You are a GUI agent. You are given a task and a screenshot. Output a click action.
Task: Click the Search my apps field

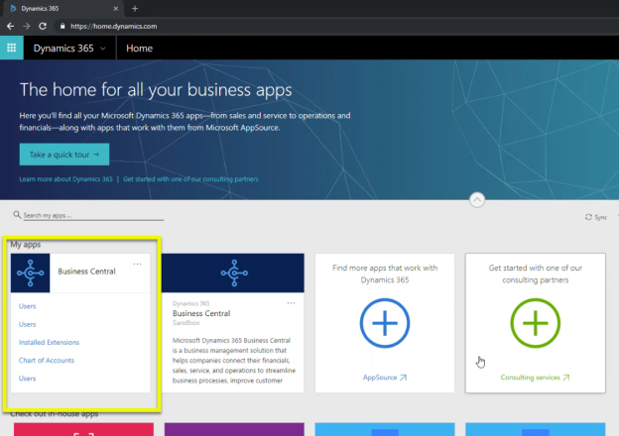pyautogui.click(x=93, y=215)
